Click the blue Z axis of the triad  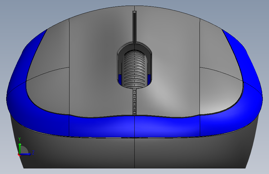[x=26, y=154]
